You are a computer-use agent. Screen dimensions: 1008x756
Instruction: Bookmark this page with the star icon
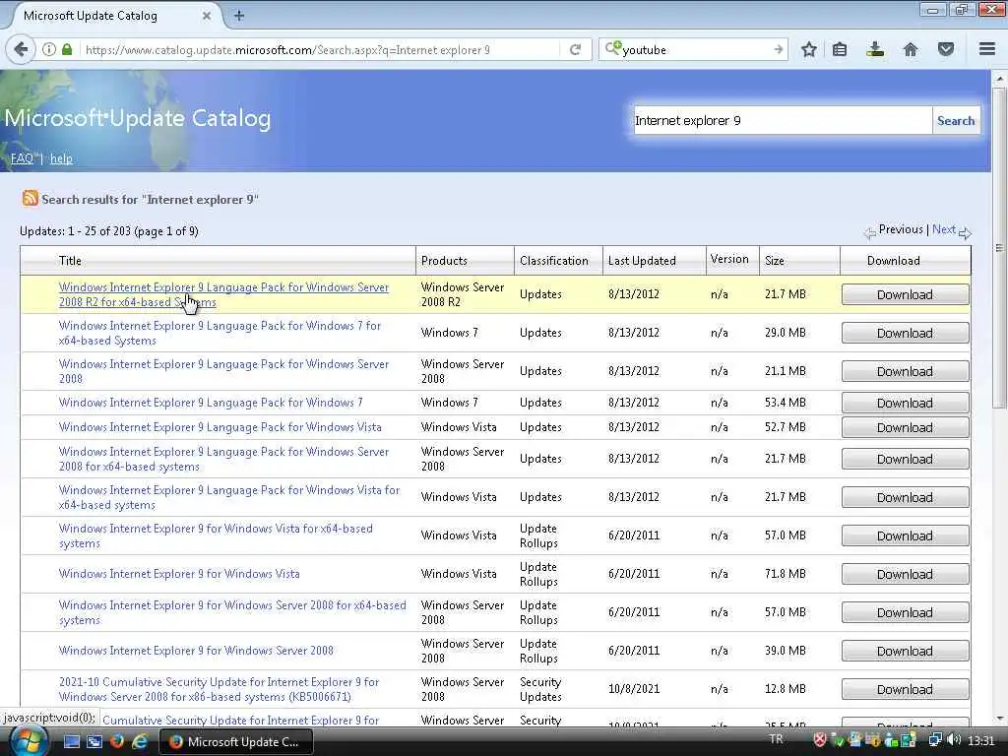click(809, 49)
